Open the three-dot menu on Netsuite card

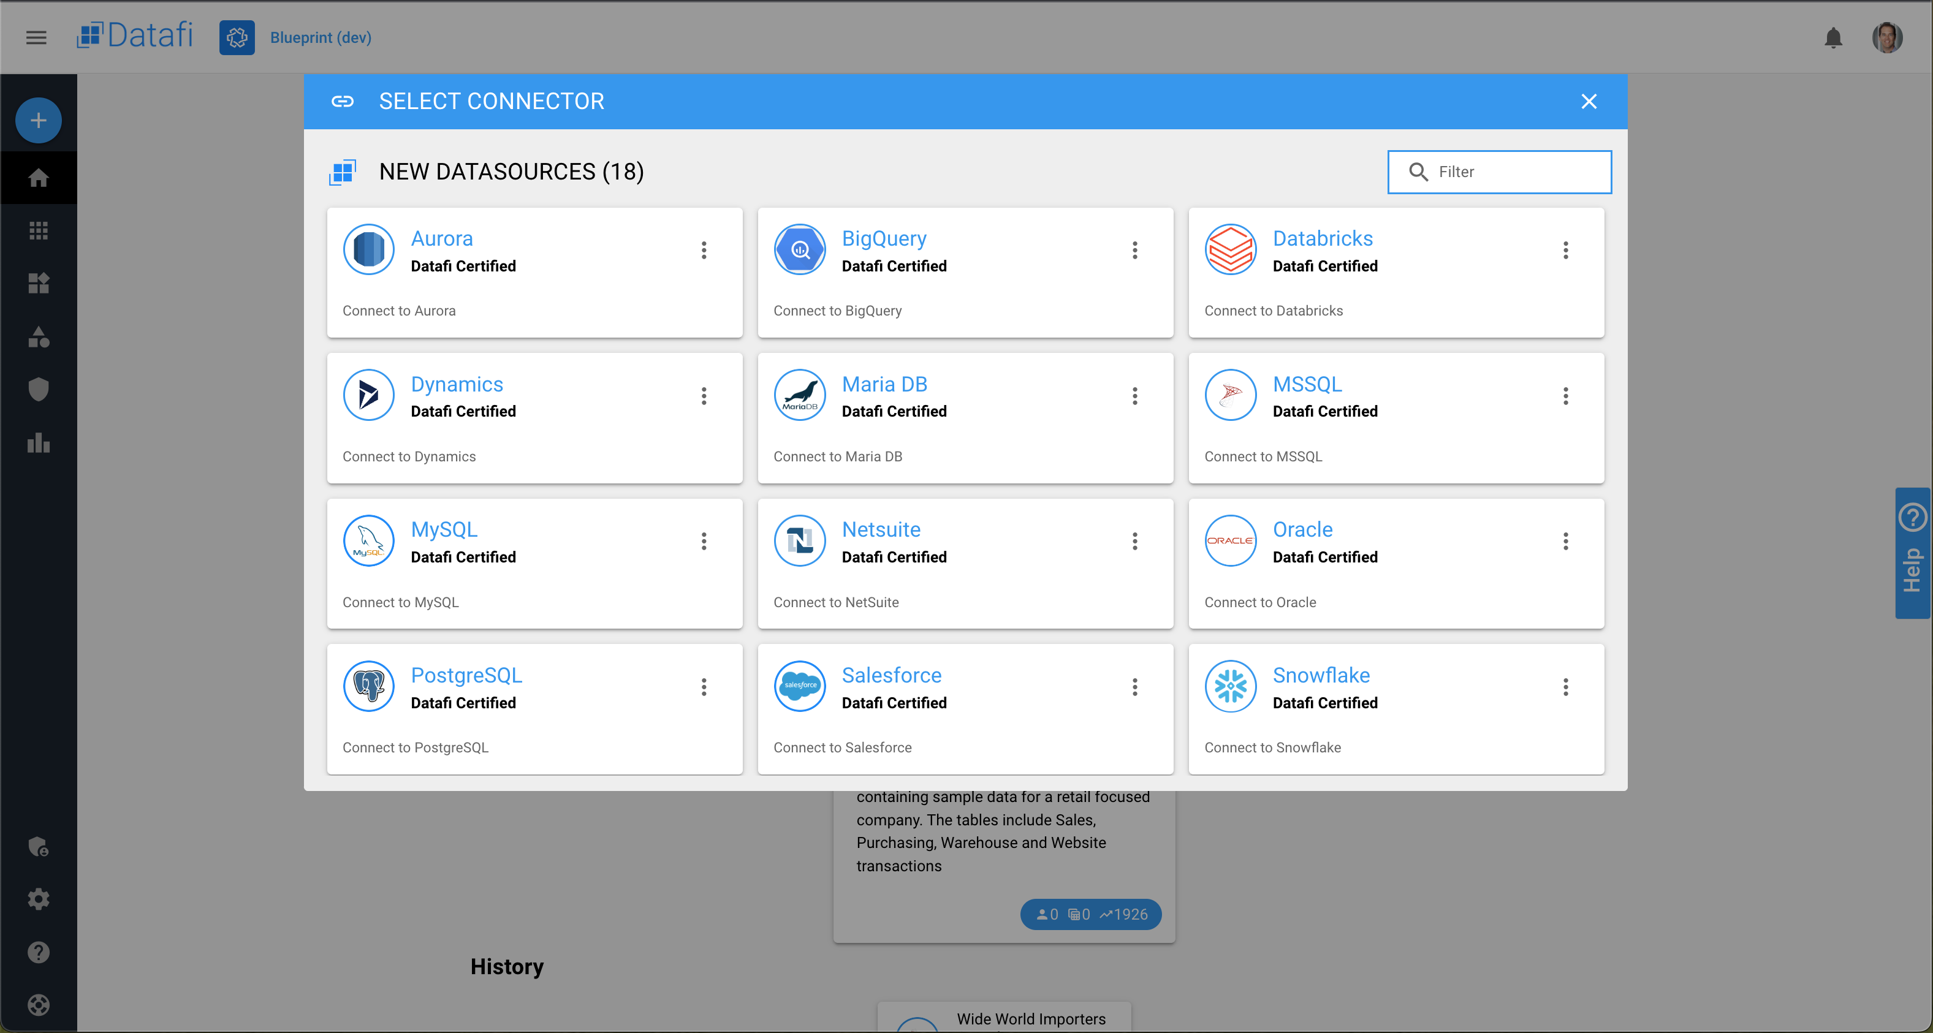tap(1134, 541)
